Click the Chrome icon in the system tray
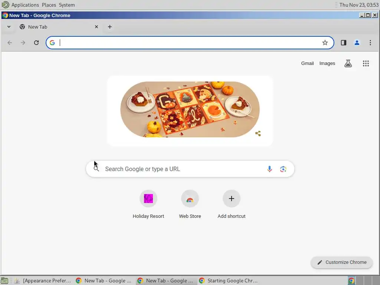This screenshot has width=380, height=285. (351, 281)
